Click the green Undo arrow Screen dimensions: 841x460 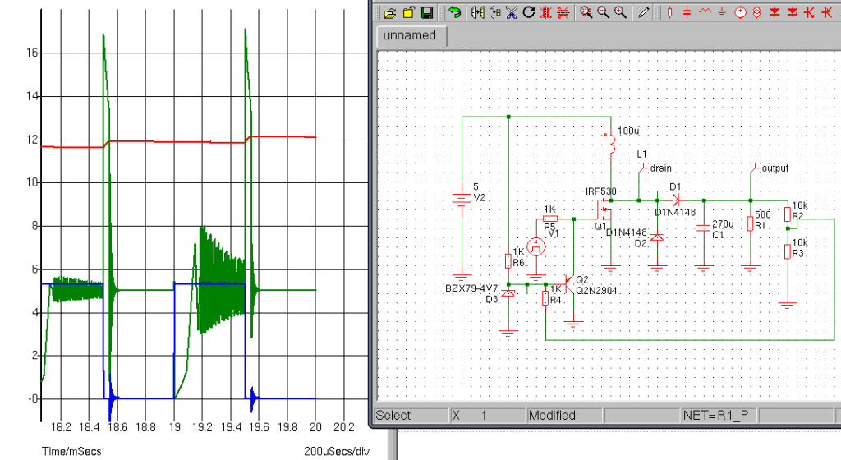point(454,12)
